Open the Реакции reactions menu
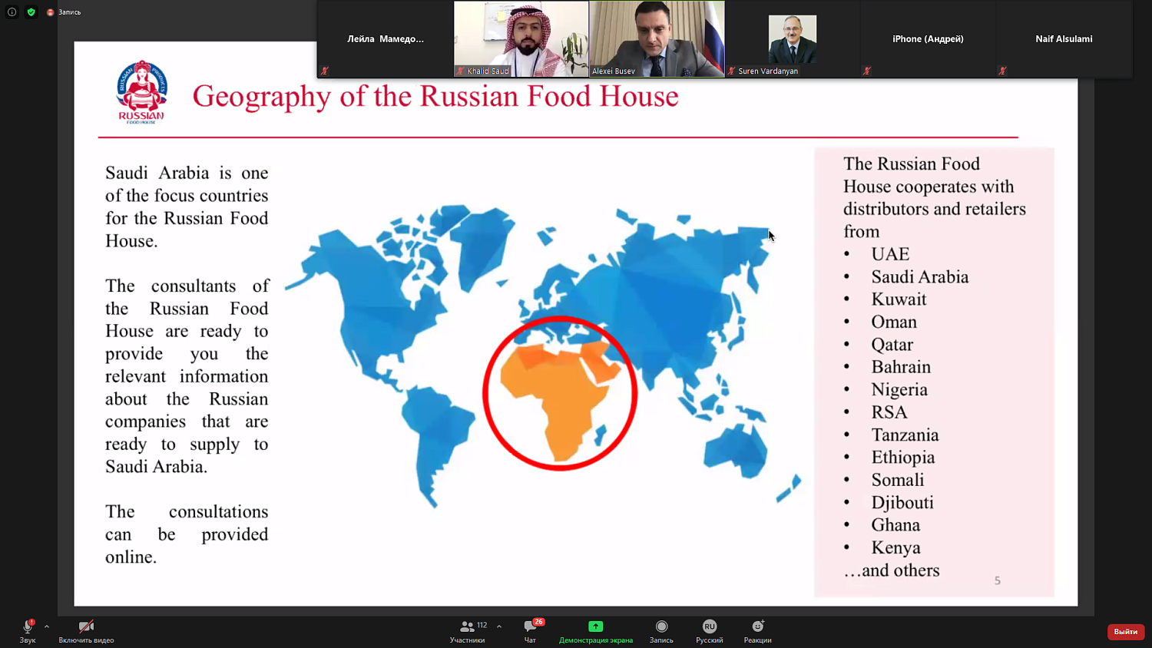This screenshot has height=648, width=1152. click(758, 631)
